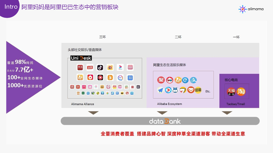
Task: Click the Toutiao (头条) app icon
Action: [90, 67]
